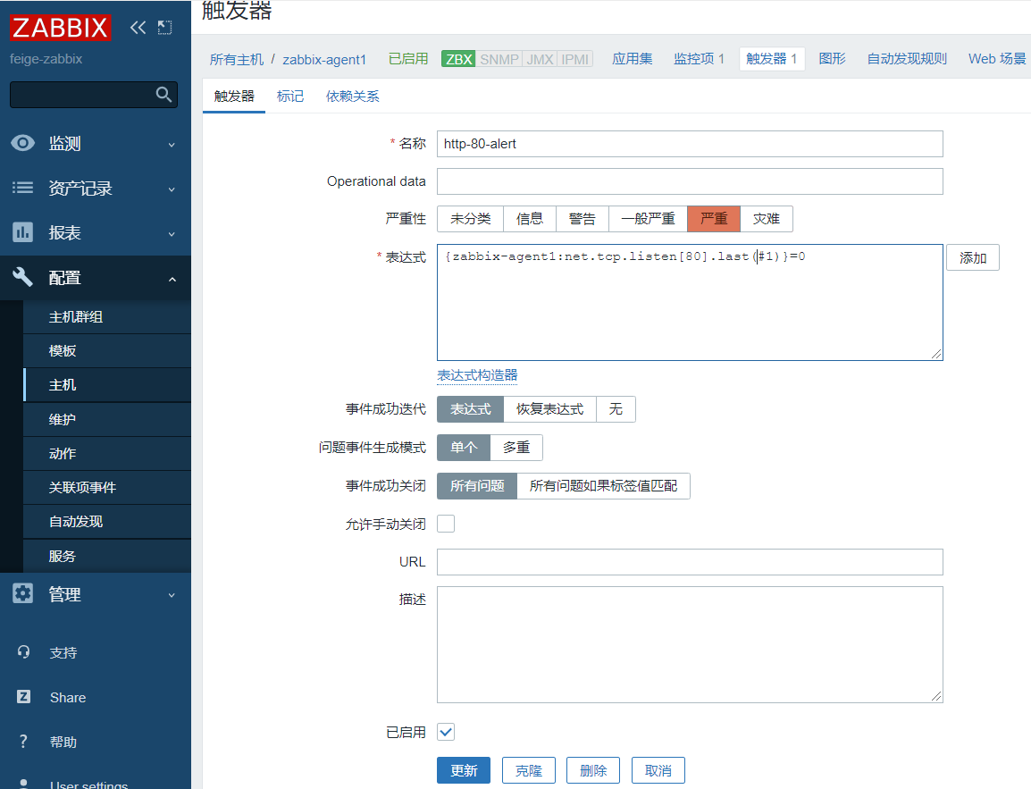This screenshot has width=1031, height=789.
Task: Set severity to 灾难
Action: point(767,219)
